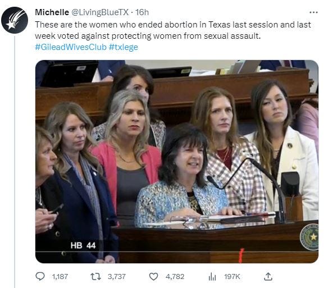Click the 1,187 replies count
The width and height of the screenshot is (328, 288).
[60, 277]
